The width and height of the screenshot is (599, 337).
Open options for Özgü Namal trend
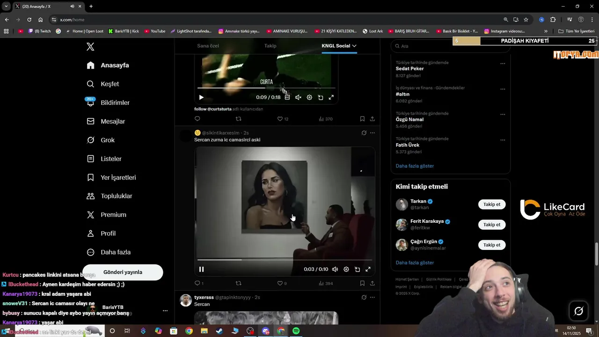503,114
